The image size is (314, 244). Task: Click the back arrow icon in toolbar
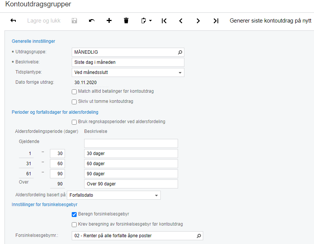(x=13, y=21)
